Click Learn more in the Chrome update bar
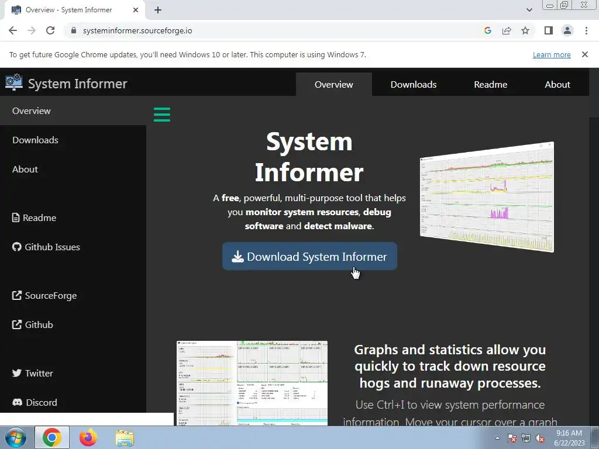The width and height of the screenshot is (599, 449). pos(552,54)
